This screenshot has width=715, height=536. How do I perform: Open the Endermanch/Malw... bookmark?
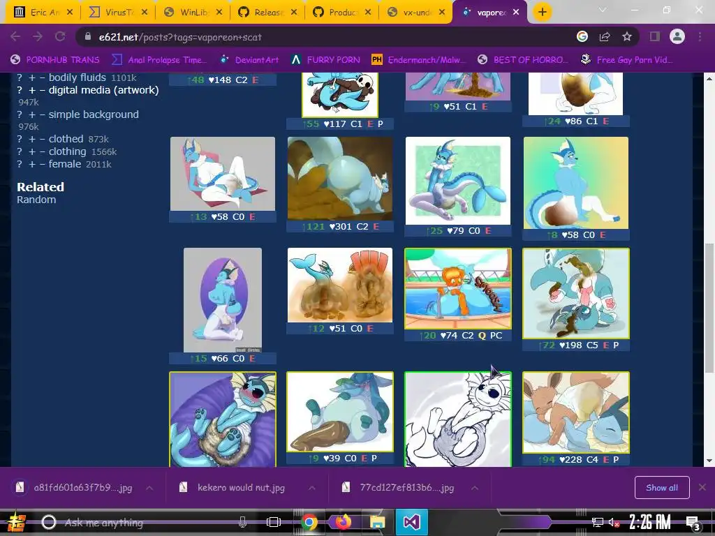click(419, 60)
